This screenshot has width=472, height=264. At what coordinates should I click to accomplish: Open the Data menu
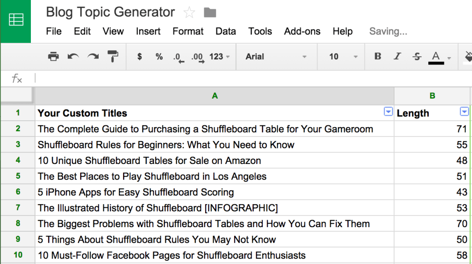[x=225, y=31]
